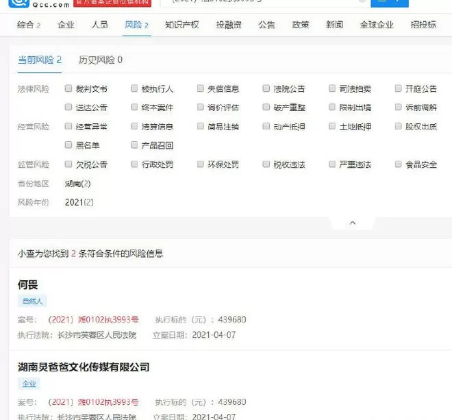
Task: Click the result count summary text
Action: pyautogui.click(x=90, y=254)
